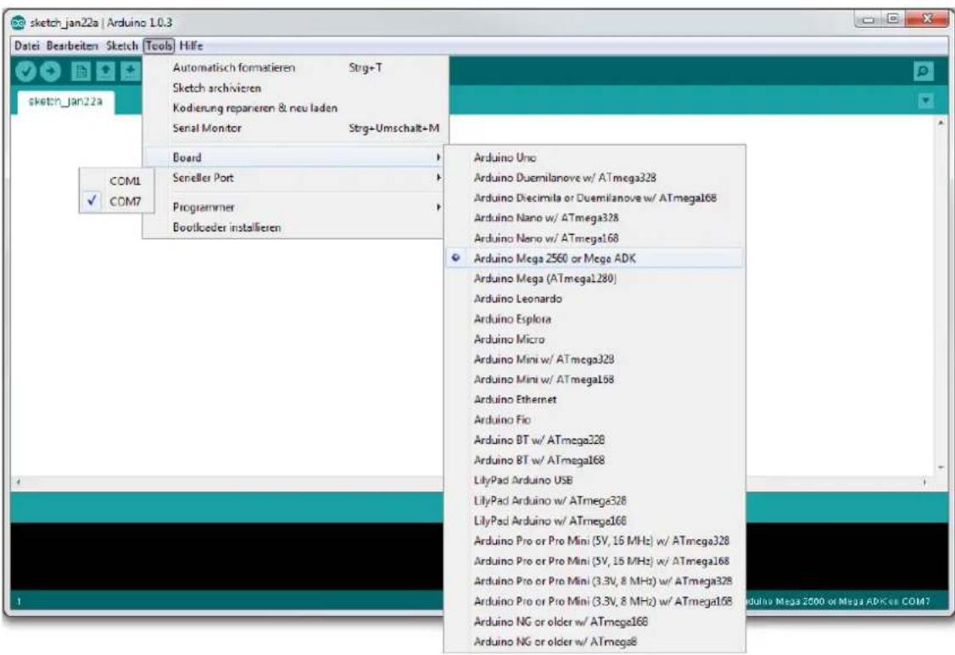Choose the Arduino Micro board
Image resolution: width=955 pixels, height=655 pixels.
click(x=595, y=339)
